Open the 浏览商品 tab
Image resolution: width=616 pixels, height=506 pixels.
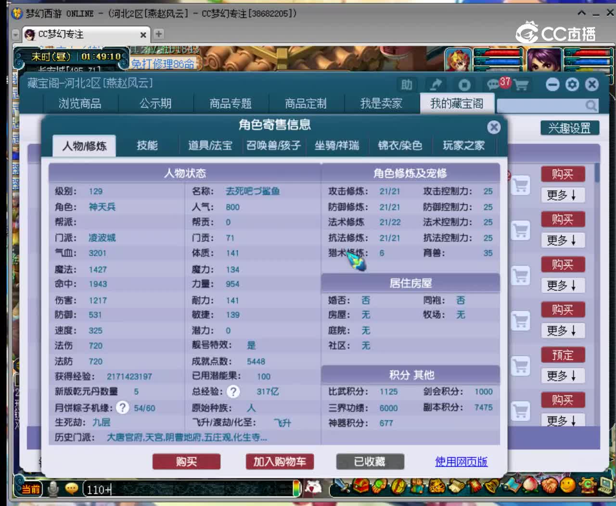(x=80, y=103)
